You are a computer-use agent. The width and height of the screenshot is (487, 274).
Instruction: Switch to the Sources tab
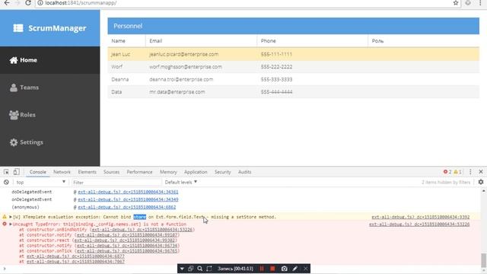pos(111,172)
